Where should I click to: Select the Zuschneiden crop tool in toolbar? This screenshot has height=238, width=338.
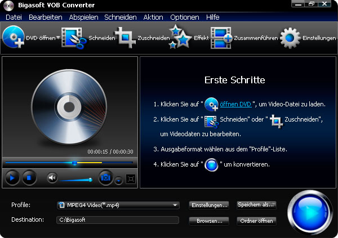(125, 38)
